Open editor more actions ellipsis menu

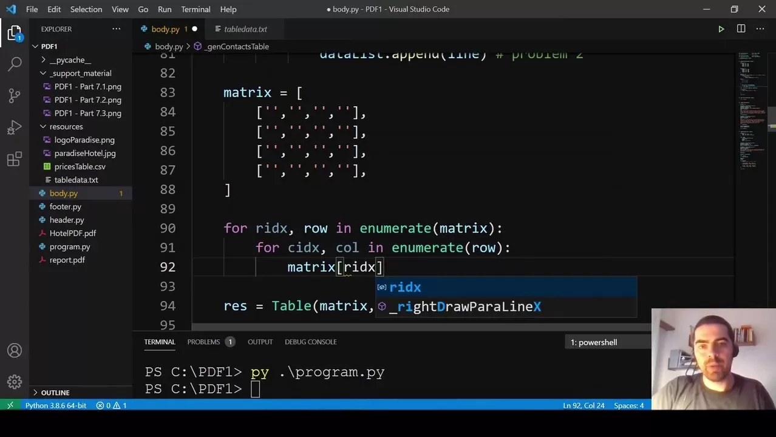[x=760, y=29]
